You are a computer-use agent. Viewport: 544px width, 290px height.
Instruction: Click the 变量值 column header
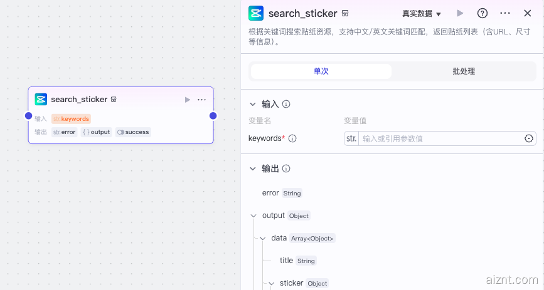355,121
